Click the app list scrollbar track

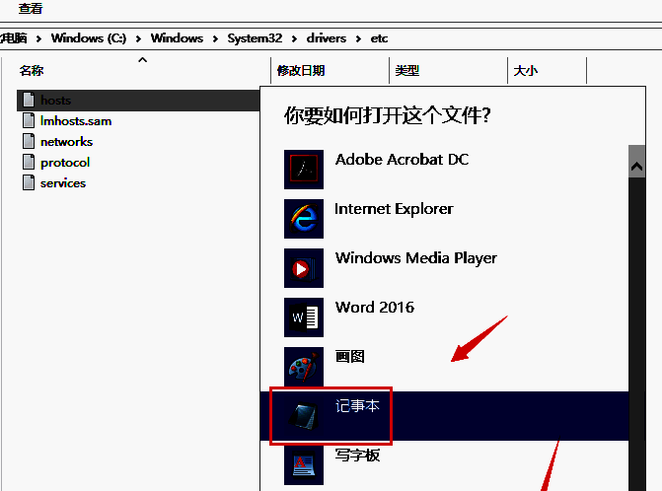tap(636, 333)
